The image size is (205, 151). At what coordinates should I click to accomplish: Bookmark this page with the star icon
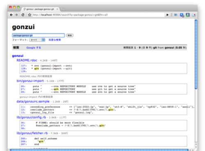(x=30, y=15)
